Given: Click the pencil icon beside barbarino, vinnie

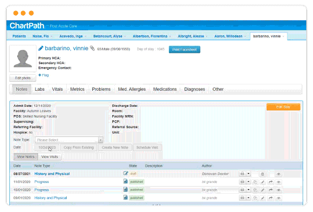Looking at the screenshot, I should click(x=41, y=48).
